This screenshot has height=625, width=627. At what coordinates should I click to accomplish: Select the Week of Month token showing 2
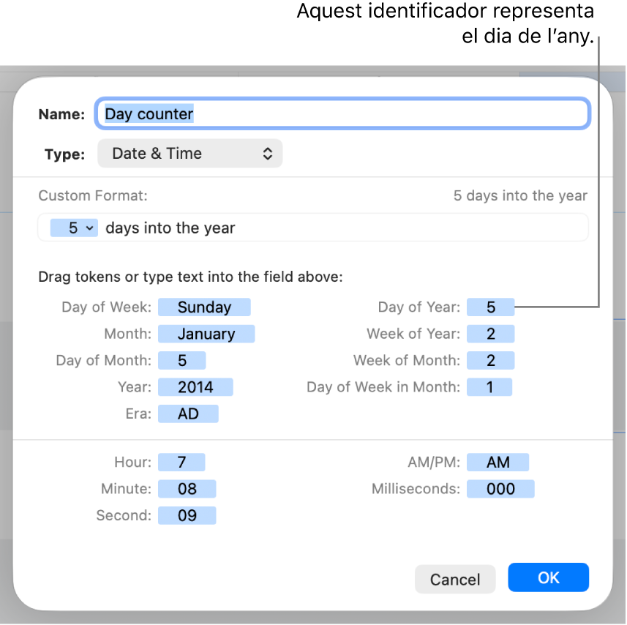(490, 360)
